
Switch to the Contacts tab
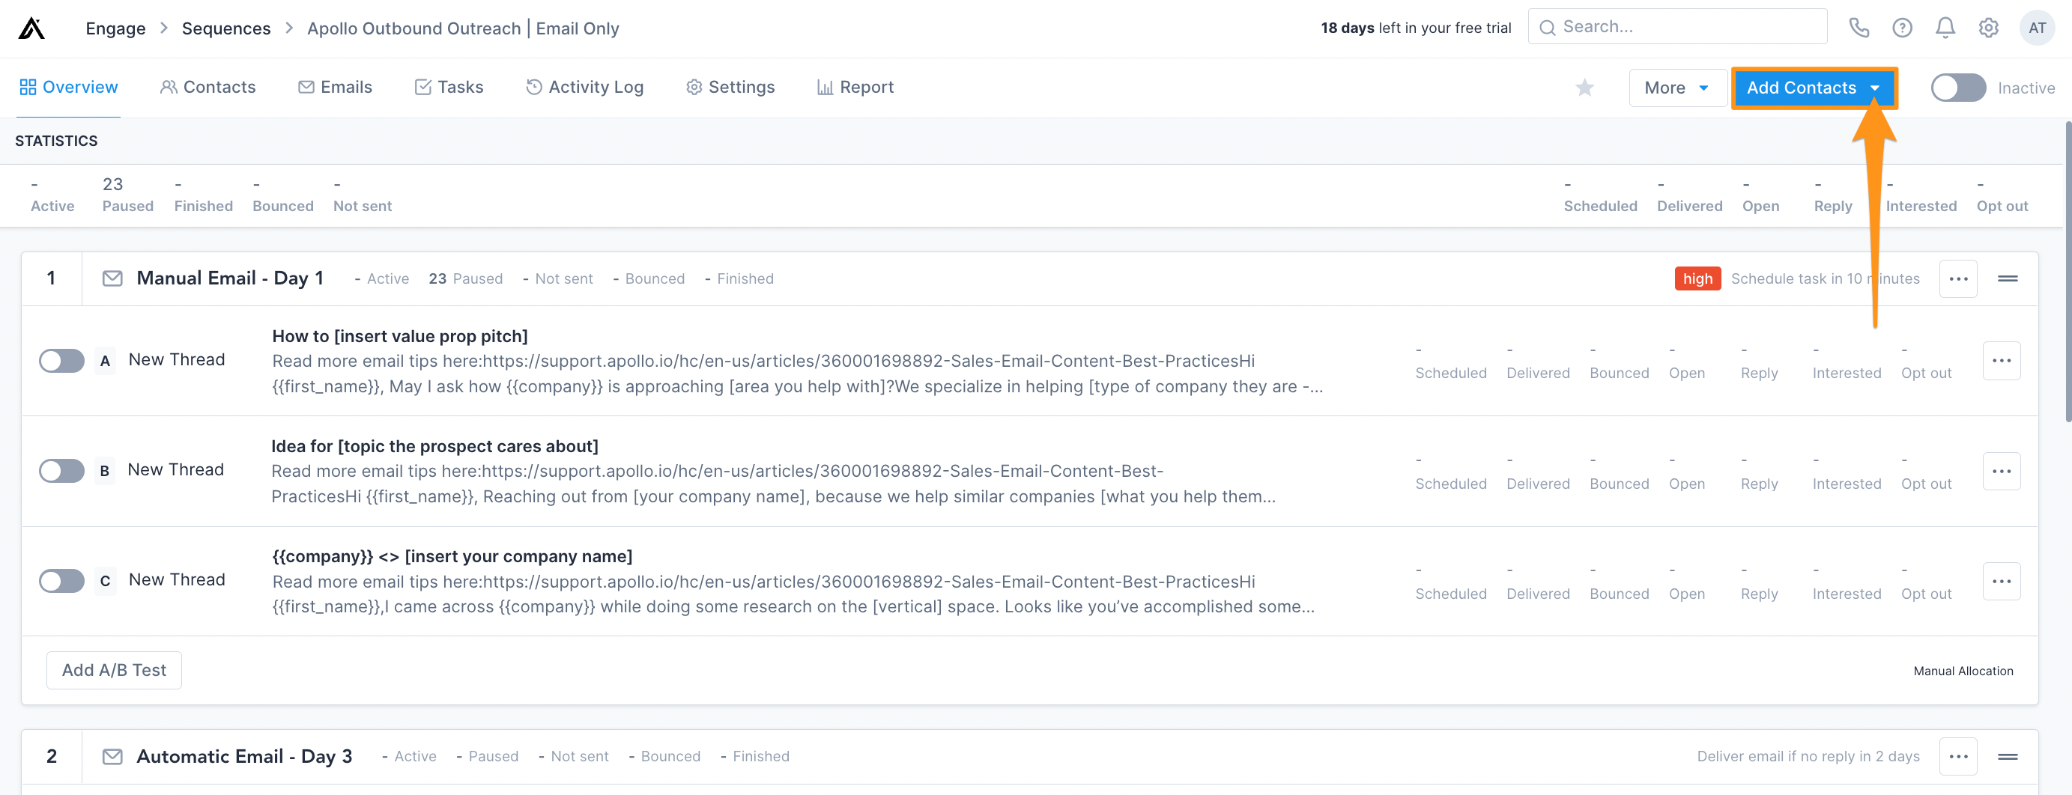click(x=207, y=87)
